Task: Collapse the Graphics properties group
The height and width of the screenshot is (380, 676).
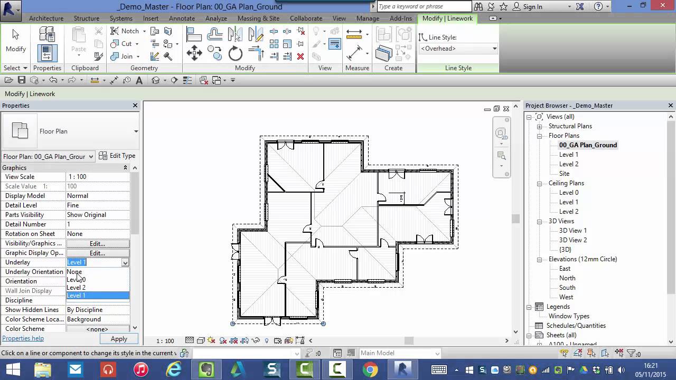Action: 125,168
